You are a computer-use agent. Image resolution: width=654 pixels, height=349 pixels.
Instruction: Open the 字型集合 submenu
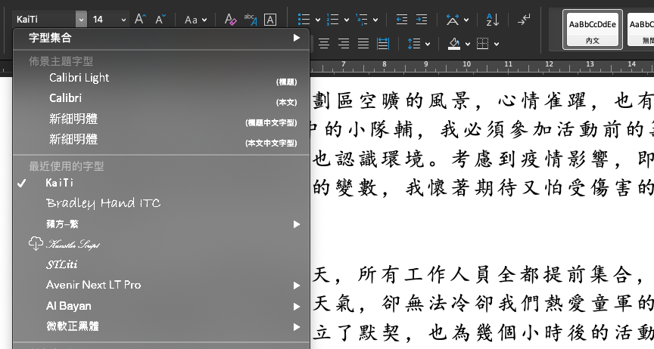[x=161, y=39]
